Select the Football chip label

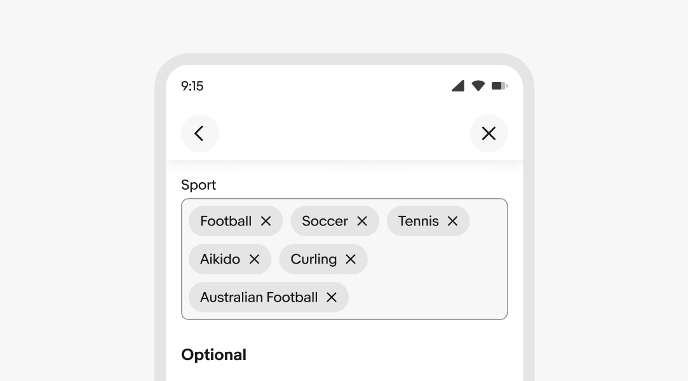(226, 222)
